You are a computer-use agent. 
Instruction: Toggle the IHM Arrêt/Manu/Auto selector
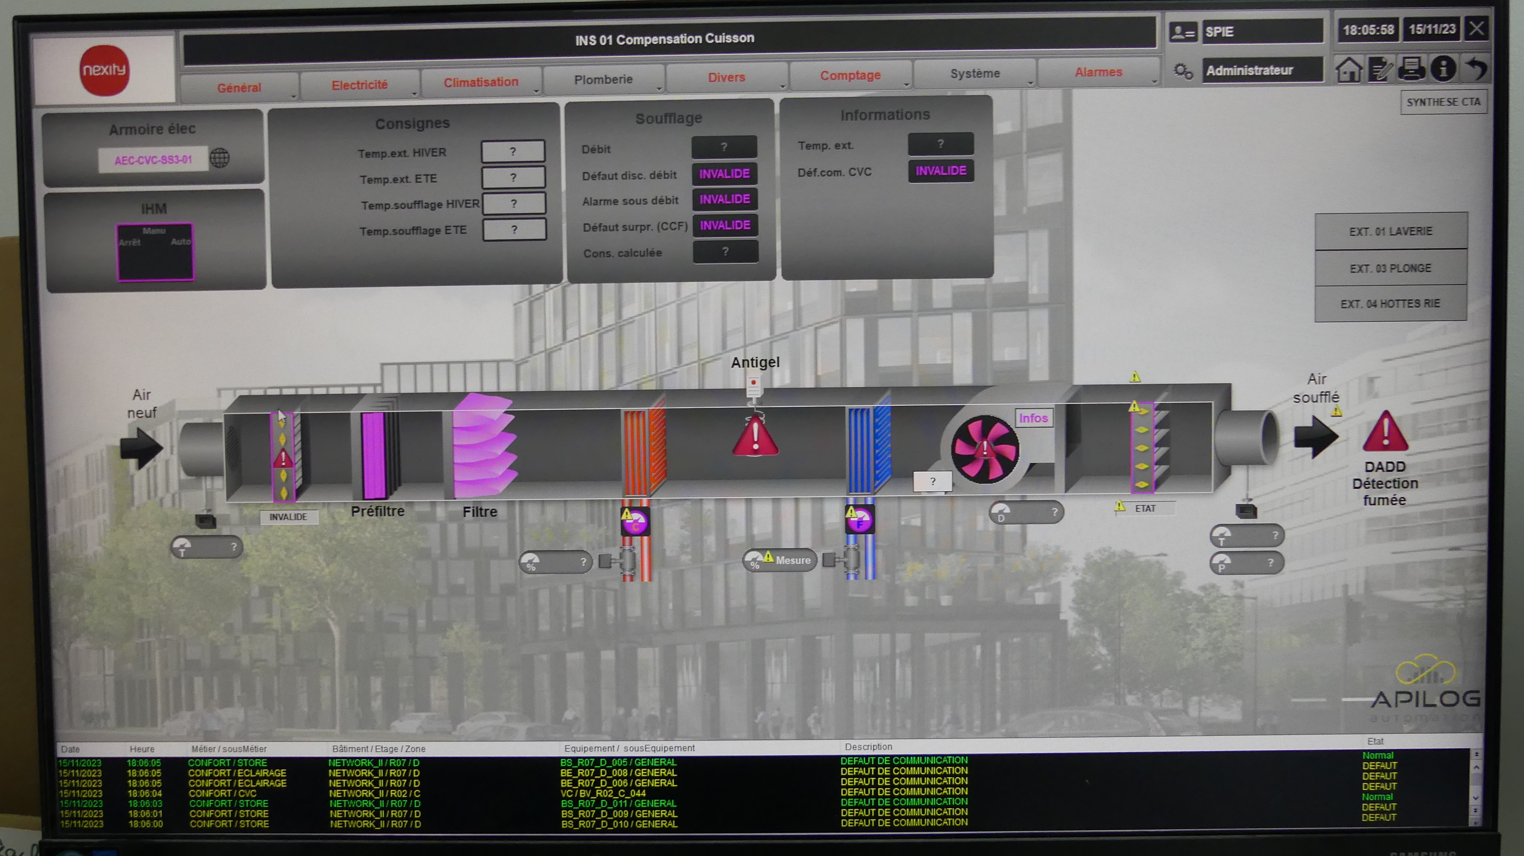pos(155,252)
